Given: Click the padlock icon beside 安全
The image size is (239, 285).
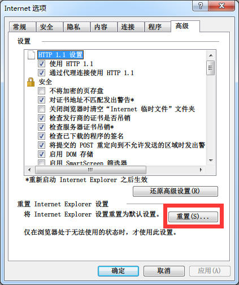Looking at the screenshot, I should point(31,82).
